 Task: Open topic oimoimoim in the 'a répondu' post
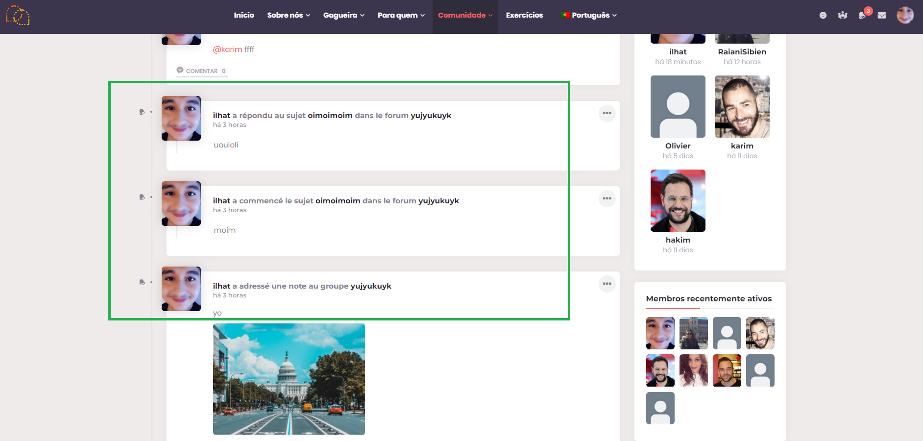point(330,116)
